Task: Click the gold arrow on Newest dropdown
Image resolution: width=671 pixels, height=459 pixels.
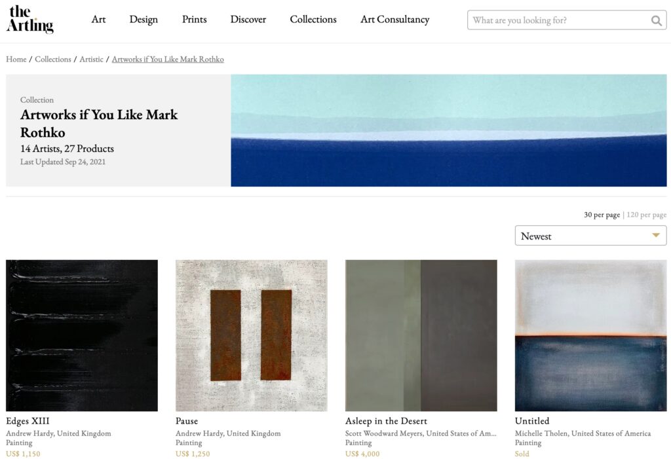Action: click(655, 235)
